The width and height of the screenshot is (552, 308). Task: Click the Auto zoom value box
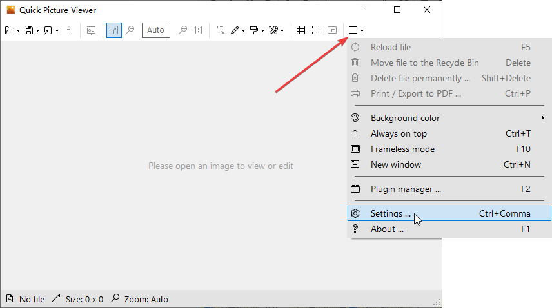tap(156, 30)
